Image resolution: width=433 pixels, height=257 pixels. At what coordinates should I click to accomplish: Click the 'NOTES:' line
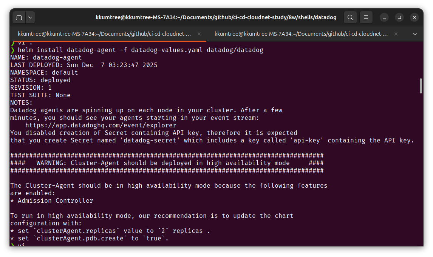pos(22,103)
